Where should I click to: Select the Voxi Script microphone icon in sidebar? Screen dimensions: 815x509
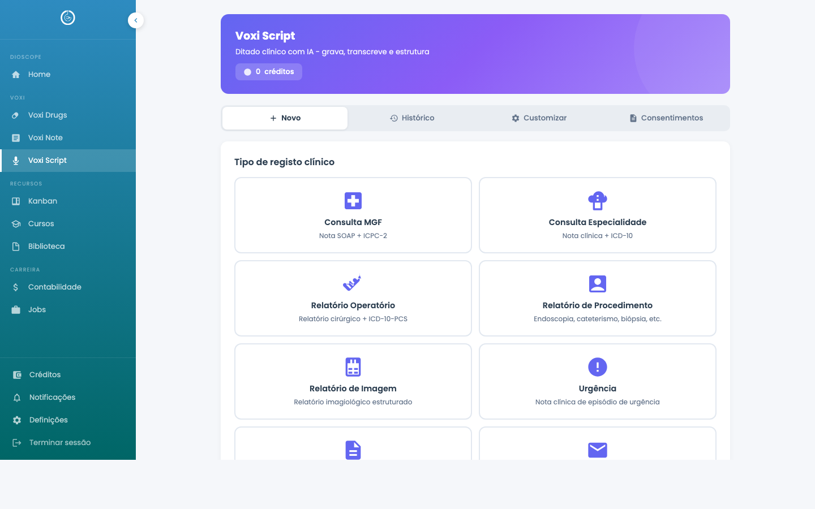[15, 160]
